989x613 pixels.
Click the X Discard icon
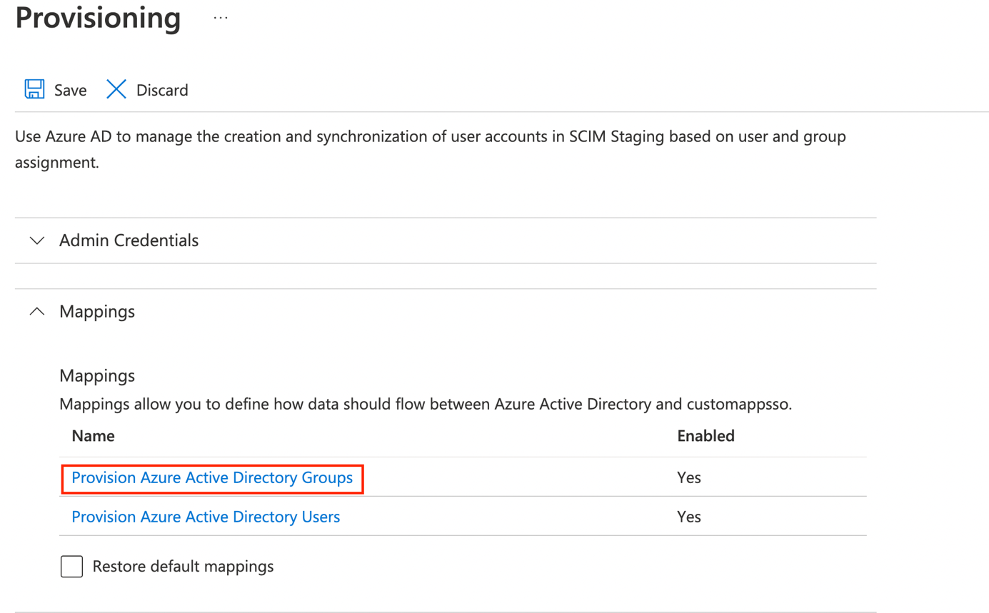[116, 89]
